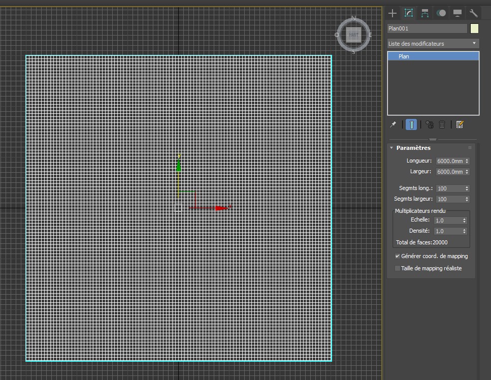Open the Display panel monitor tab
The image size is (491, 380).
click(x=457, y=13)
